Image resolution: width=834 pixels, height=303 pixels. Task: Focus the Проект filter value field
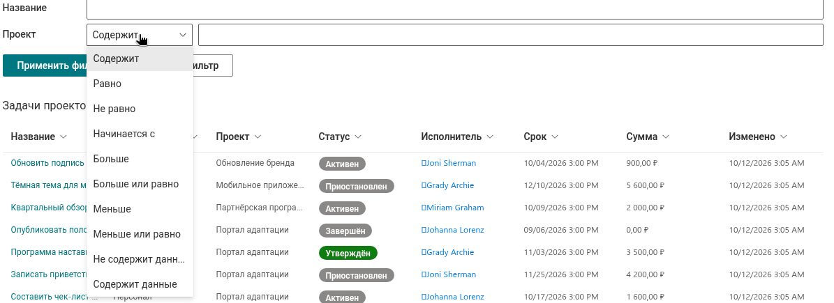tap(511, 35)
